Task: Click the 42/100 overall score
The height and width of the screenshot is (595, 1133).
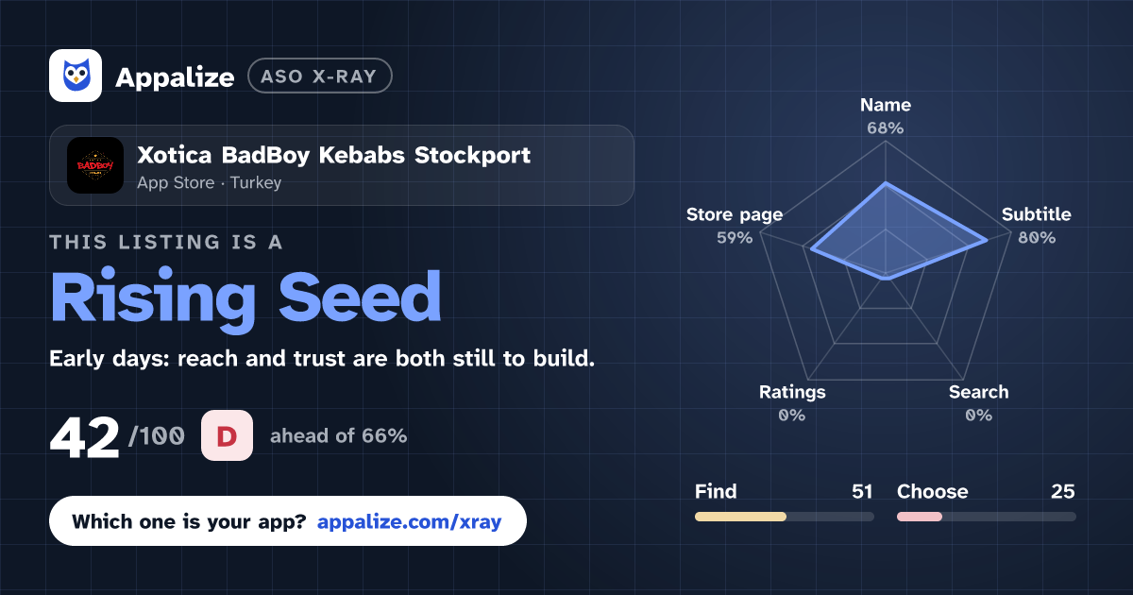Action: pos(117,437)
